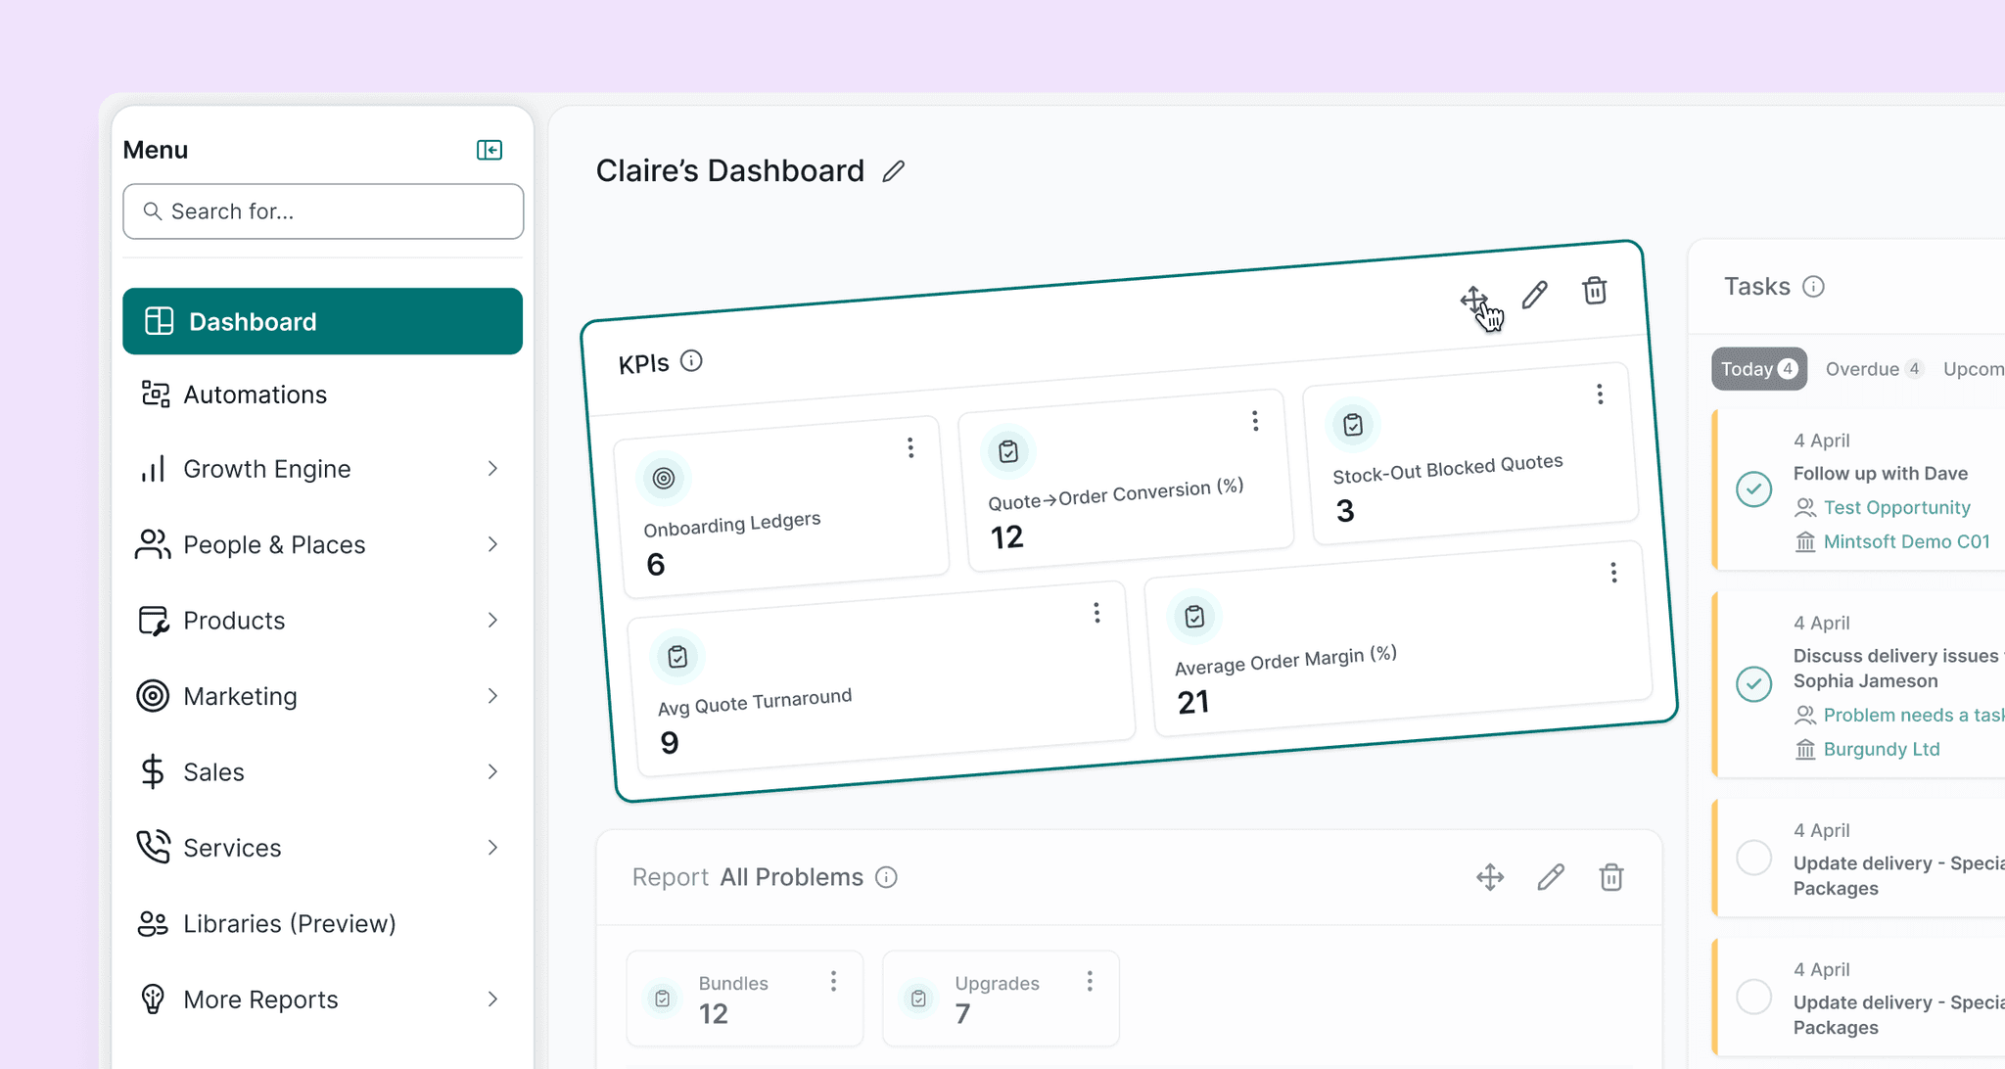Open Test Opportunity link
The width and height of the screenshot is (2005, 1069).
(x=1896, y=508)
